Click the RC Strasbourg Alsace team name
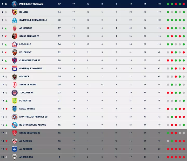 pyautogui.click(x=32, y=125)
